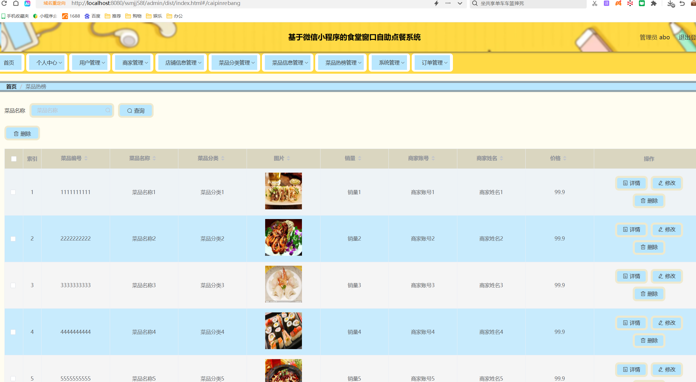
Task: Sort by 菜品编号 column arrows
Action: (x=86, y=158)
